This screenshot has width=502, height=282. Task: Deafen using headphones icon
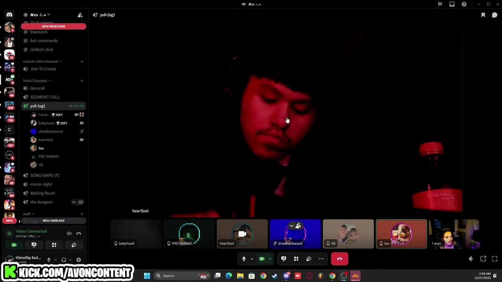click(64, 260)
